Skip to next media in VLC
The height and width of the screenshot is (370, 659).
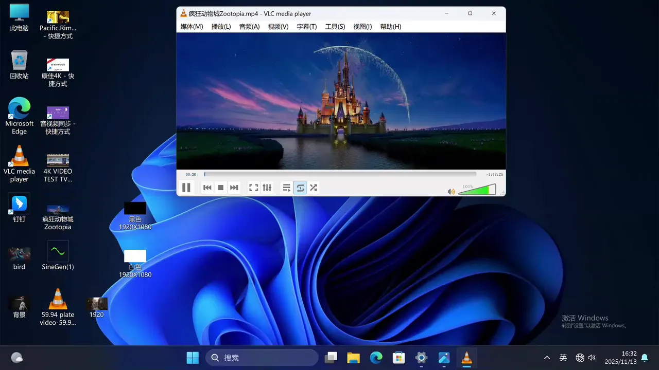[x=234, y=188]
